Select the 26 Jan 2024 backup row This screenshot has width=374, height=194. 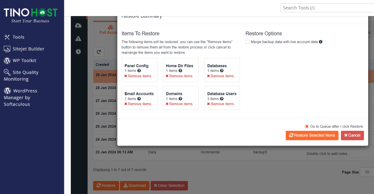pos(105,115)
